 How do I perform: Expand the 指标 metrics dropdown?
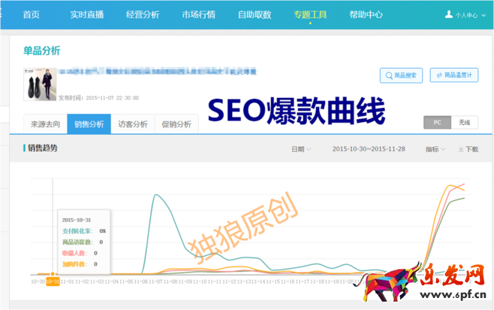[435, 149]
